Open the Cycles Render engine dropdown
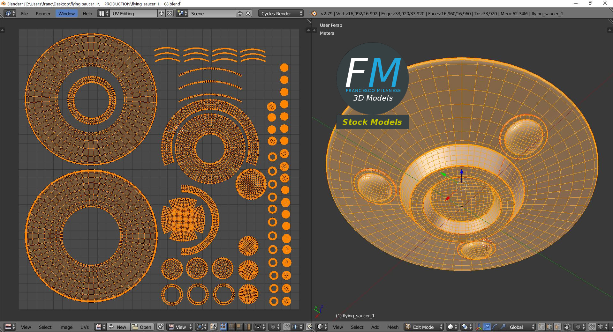 [281, 13]
